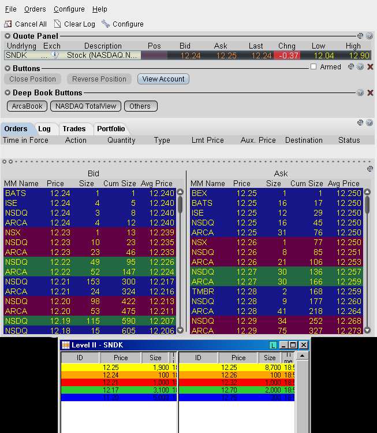Open the Help menu
The width and height of the screenshot is (377, 433).
pyautogui.click(x=99, y=9)
